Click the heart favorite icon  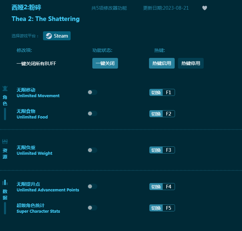(205, 8)
